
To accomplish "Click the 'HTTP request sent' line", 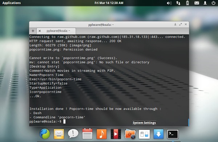I will (x=75, y=41).
